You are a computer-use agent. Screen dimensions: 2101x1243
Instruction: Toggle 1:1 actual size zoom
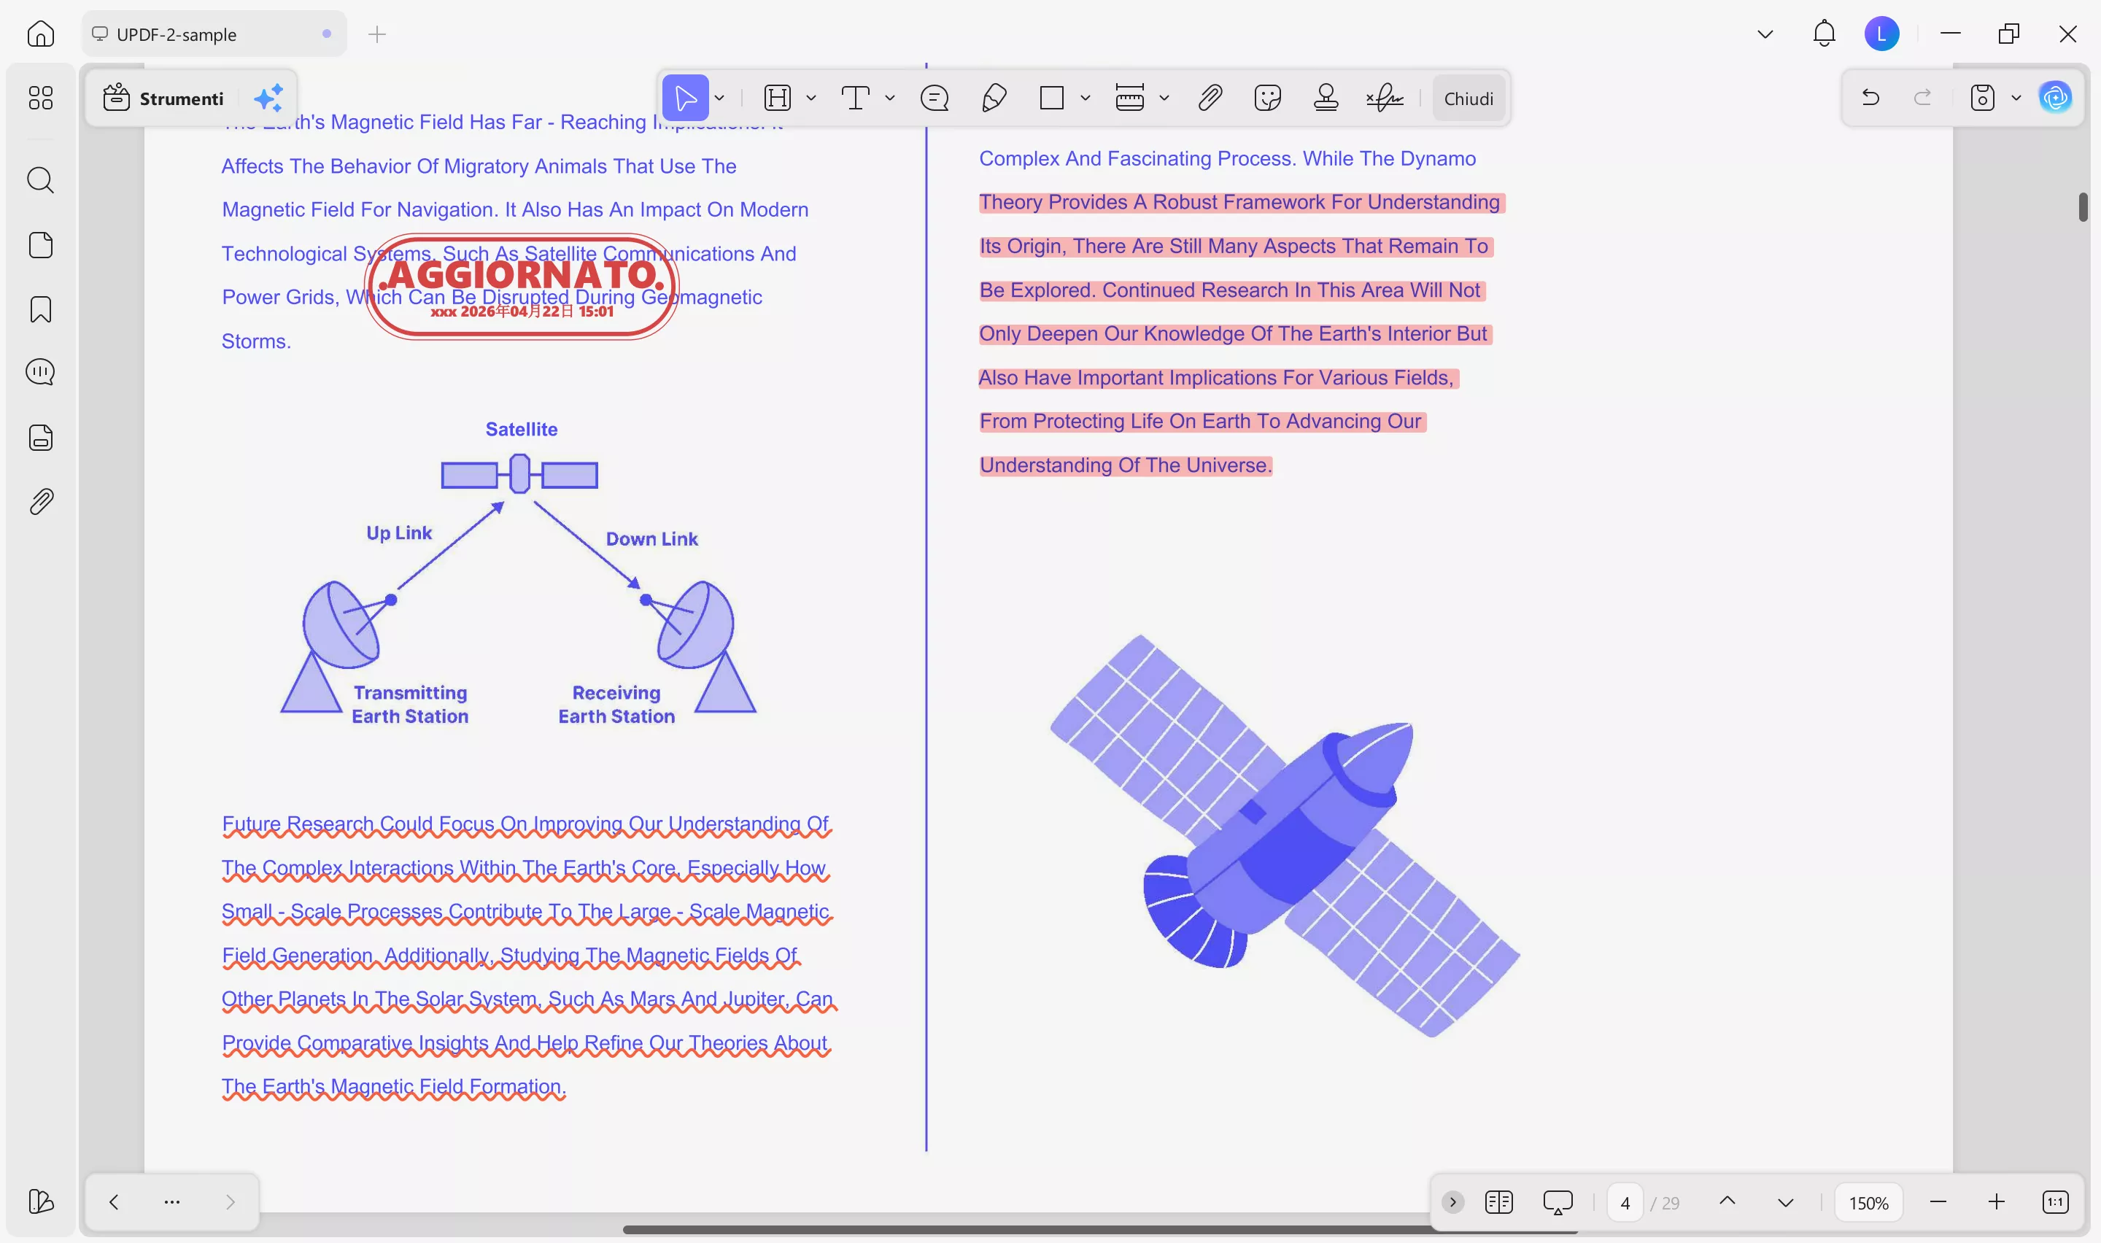point(2056,1201)
